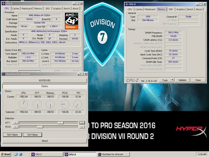This screenshot has width=209, height=157.
Task: Click the Validate button in CPU-Z
Action: click(x=182, y=80)
